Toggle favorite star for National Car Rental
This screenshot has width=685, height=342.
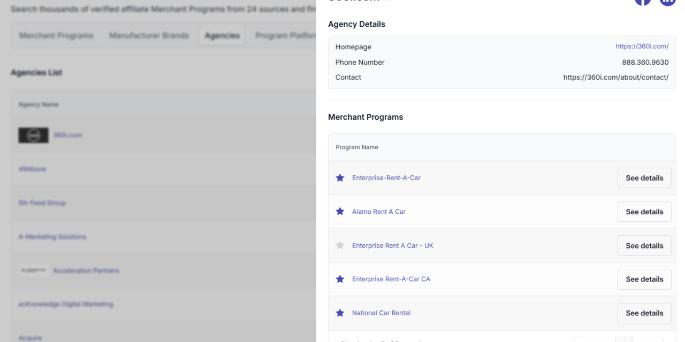340,313
